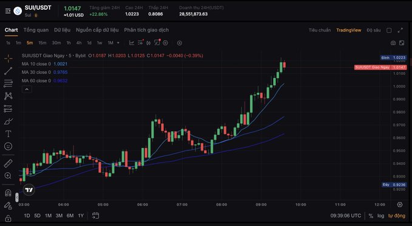This screenshot has height=226, width=412.
Task: Switch to the Dữ liệu tab
Action: point(62,30)
